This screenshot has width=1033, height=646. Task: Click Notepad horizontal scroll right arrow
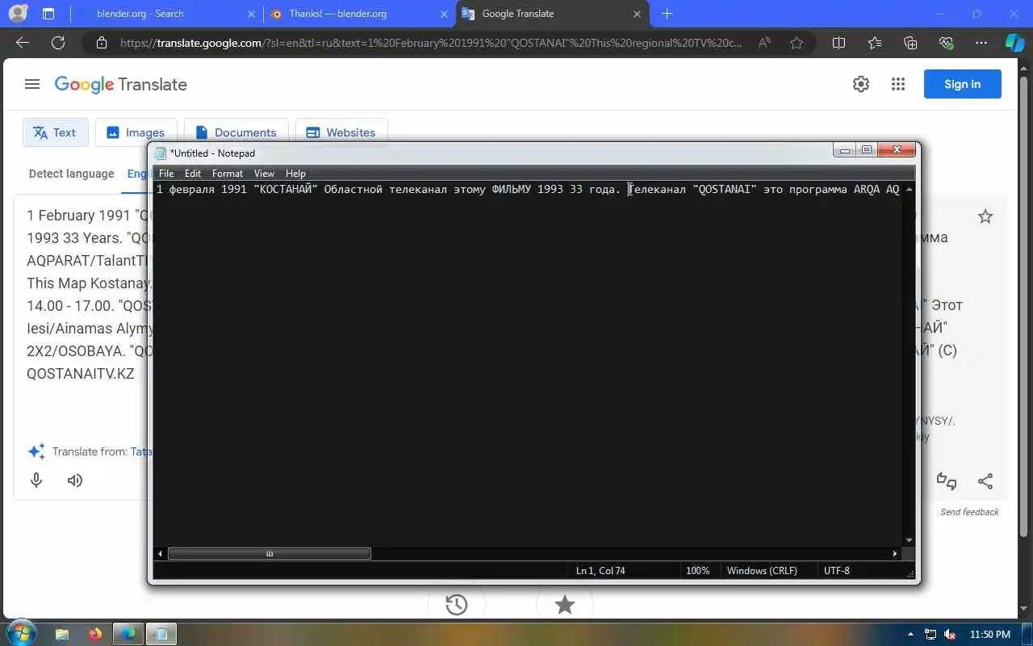pyautogui.click(x=895, y=554)
